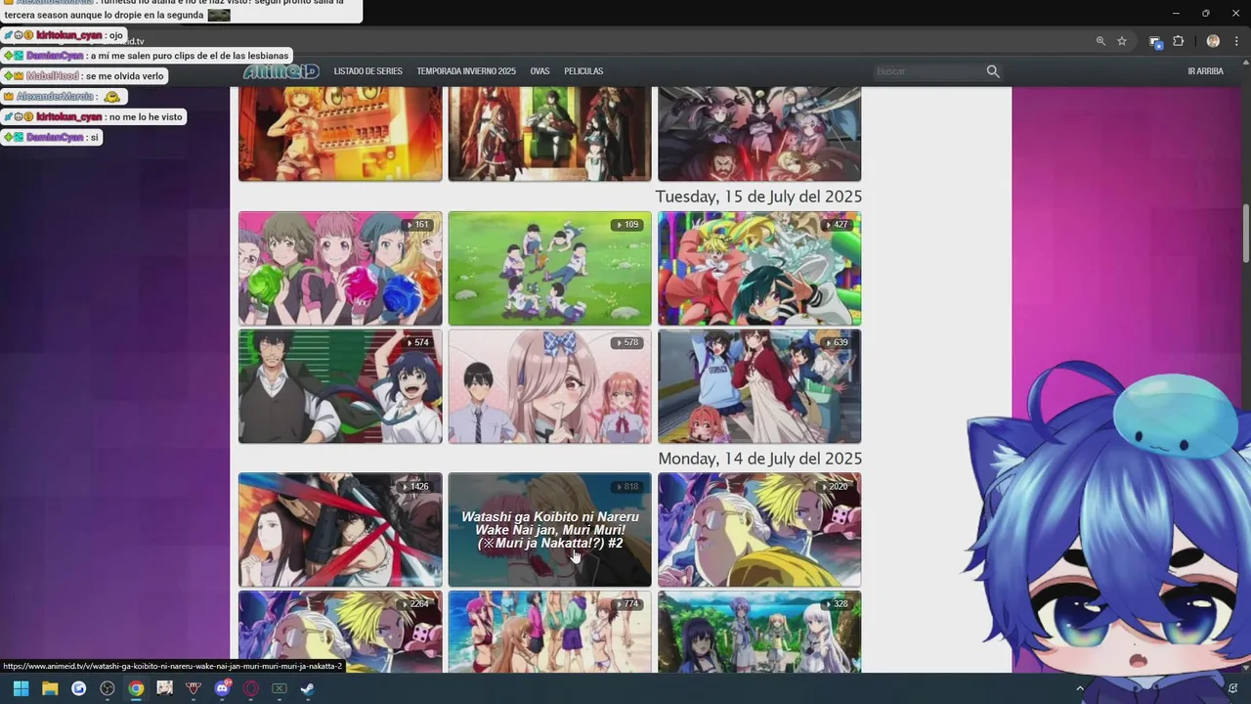Click the search magnifier icon on the site
The width and height of the screenshot is (1251, 704).
pos(993,71)
